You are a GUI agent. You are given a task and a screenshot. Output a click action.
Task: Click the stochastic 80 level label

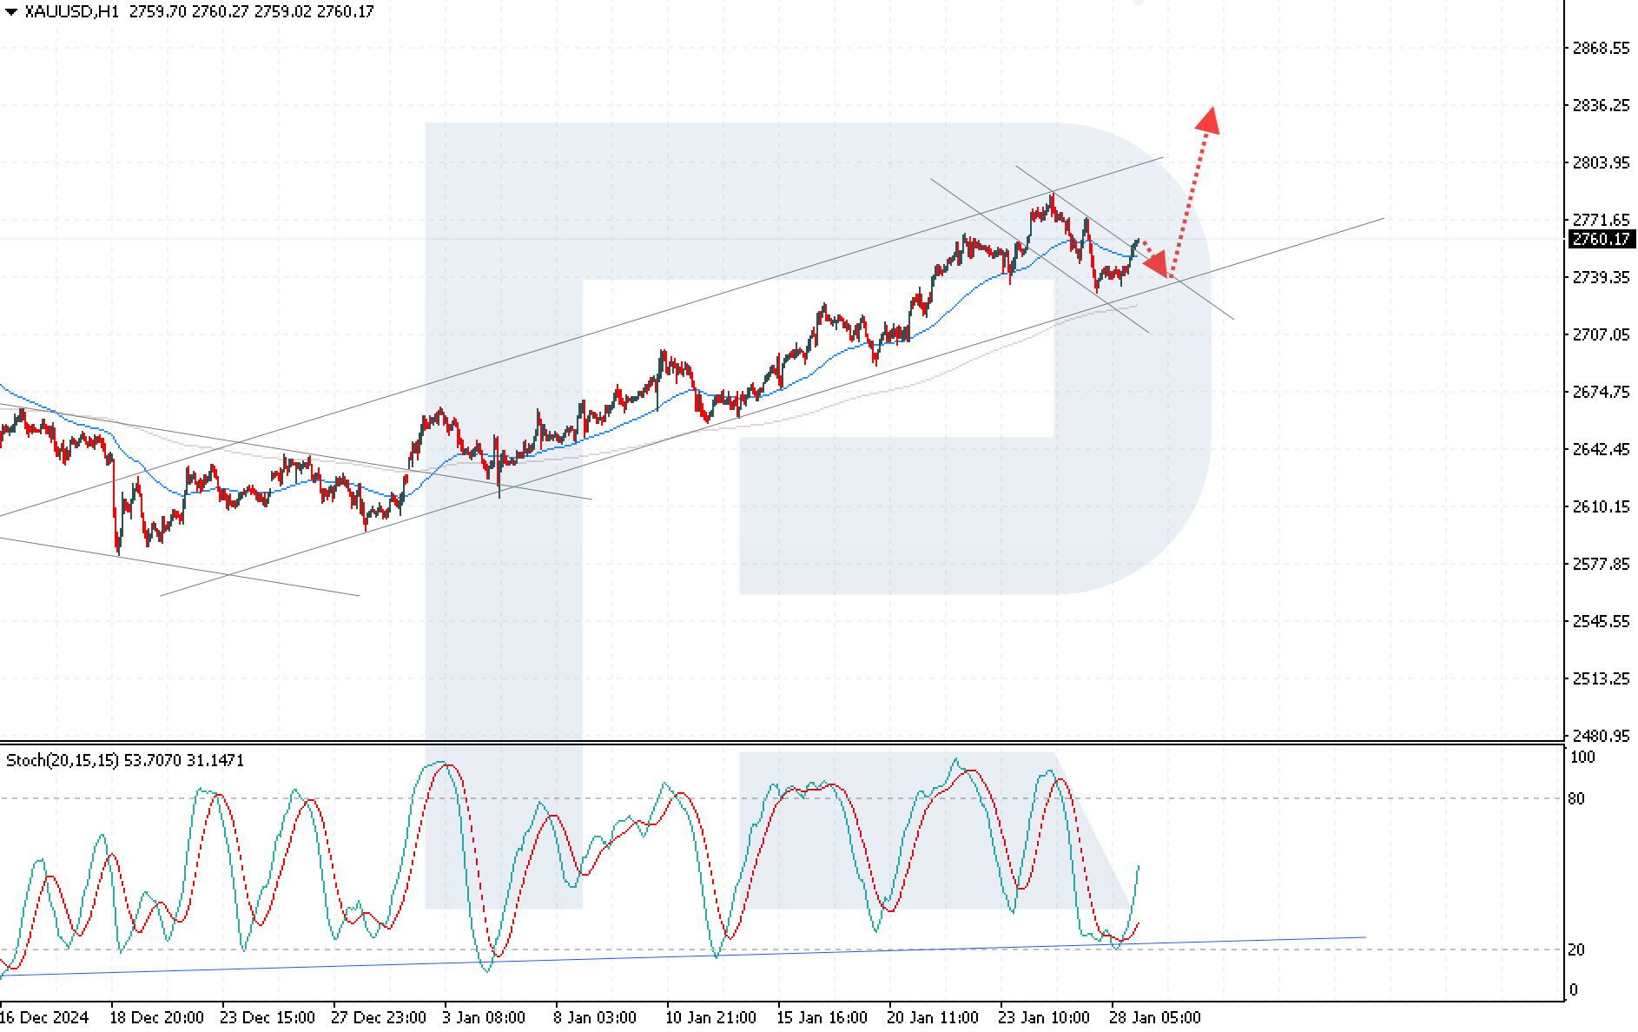[x=1577, y=799]
